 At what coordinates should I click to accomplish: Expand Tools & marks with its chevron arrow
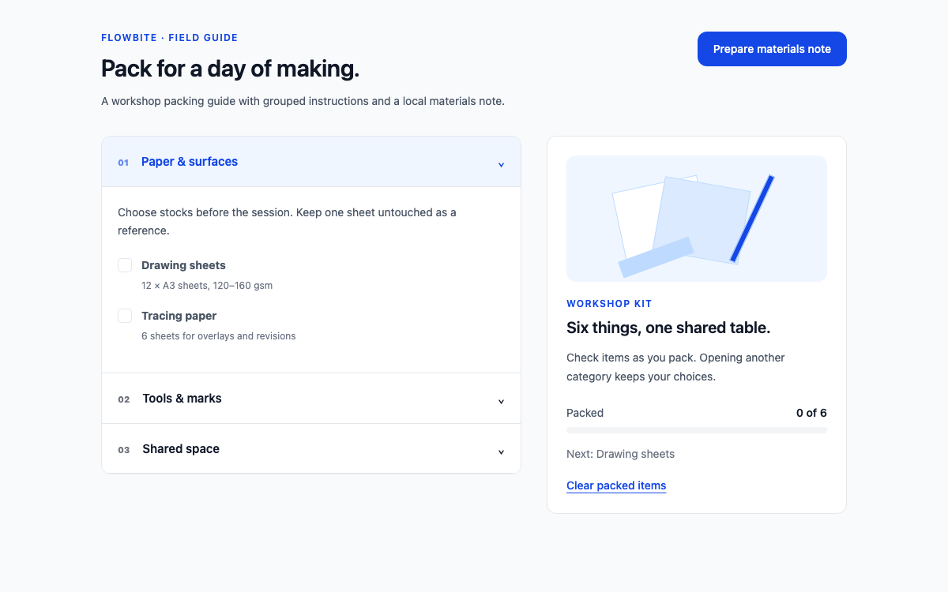click(501, 401)
